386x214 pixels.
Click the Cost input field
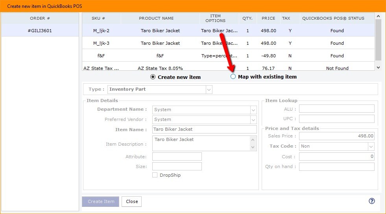(336, 157)
